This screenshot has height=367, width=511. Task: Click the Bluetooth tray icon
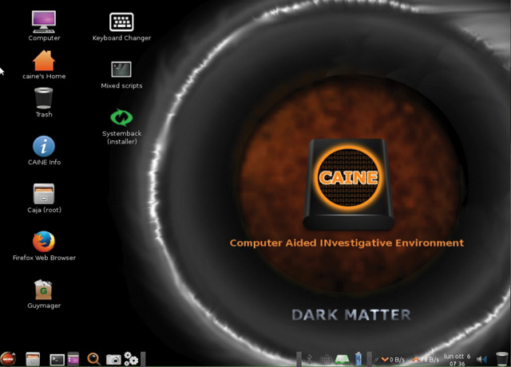click(x=309, y=359)
